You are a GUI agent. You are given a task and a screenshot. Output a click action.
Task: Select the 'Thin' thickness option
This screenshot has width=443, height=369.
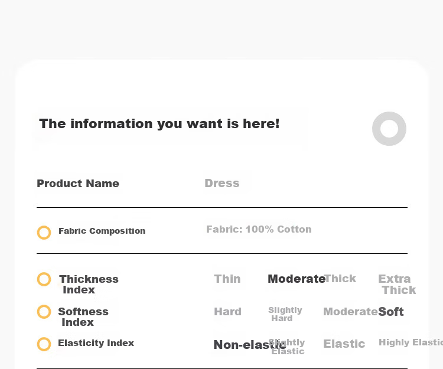(x=227, y=279)
